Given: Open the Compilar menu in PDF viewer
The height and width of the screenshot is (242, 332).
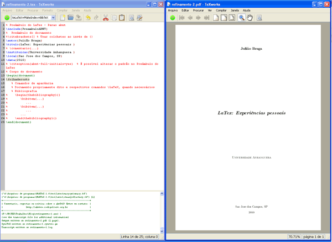Looking at the screenshot, I should 221,10.
